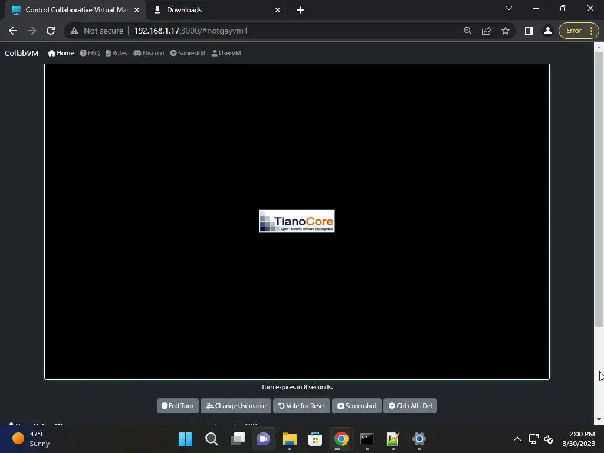This screenshot has width=604, height=453.
Task: Click the share page icon
Action: (487, 31)
